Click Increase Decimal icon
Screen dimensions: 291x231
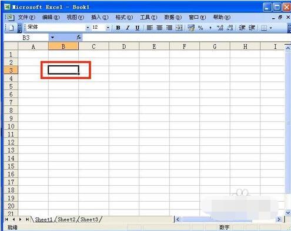click(x=220, y=28)
